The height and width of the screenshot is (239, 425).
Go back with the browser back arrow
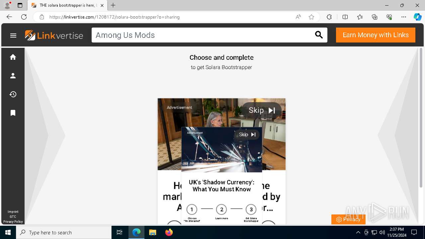tap(9, 17)
